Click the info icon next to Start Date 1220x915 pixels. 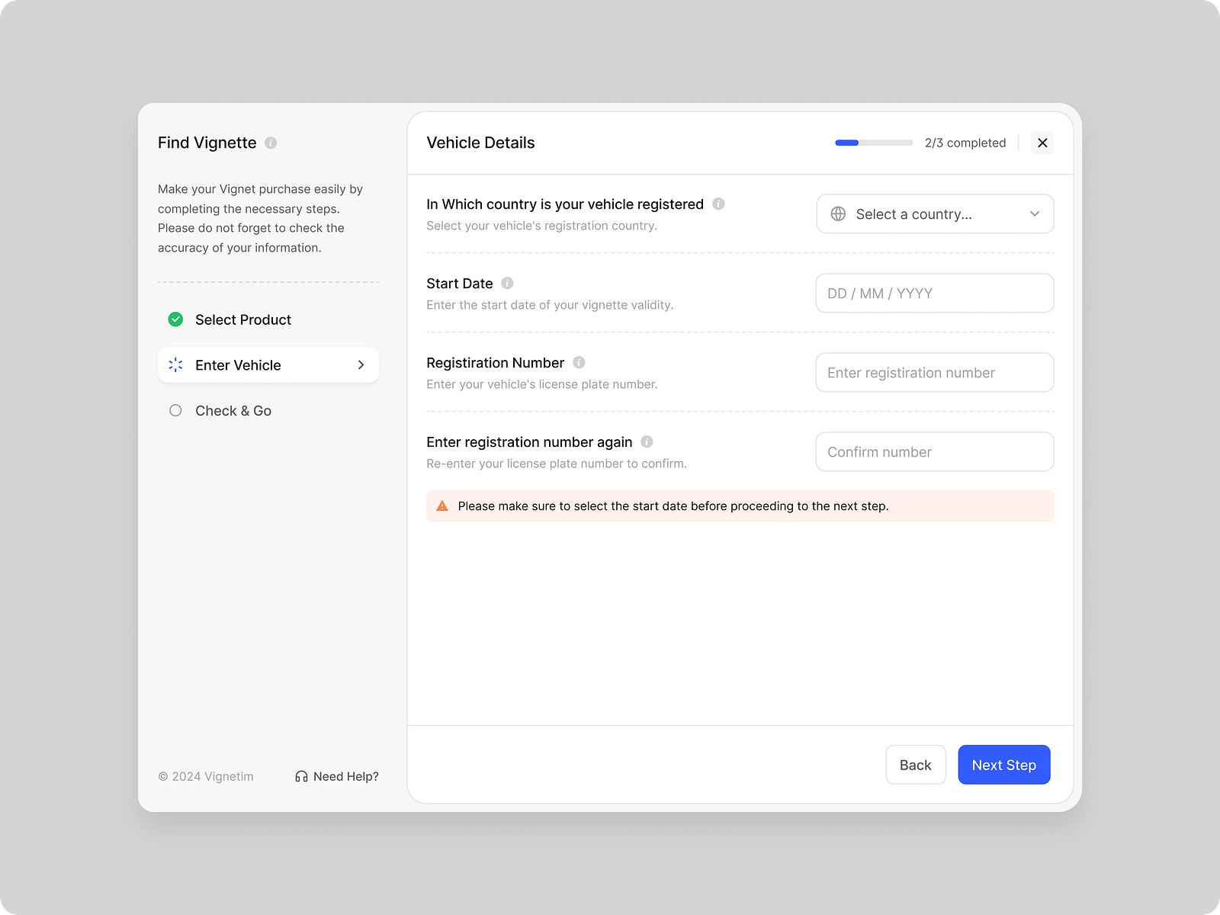(x=508, y=283)
